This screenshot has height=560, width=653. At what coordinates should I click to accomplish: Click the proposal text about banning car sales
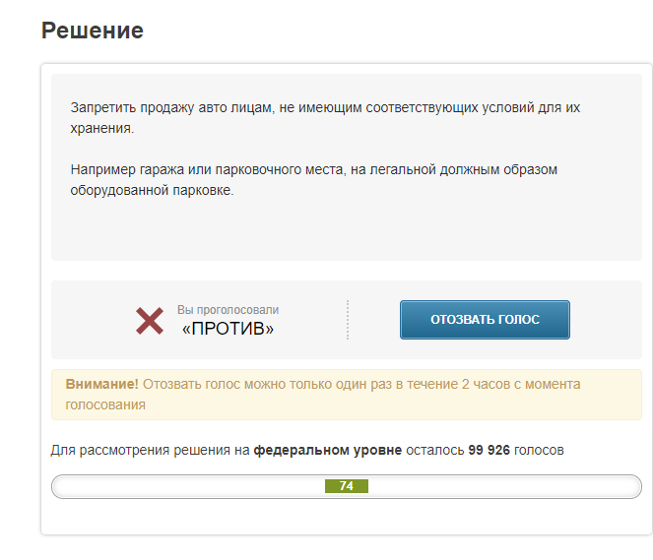coord(325,118)
